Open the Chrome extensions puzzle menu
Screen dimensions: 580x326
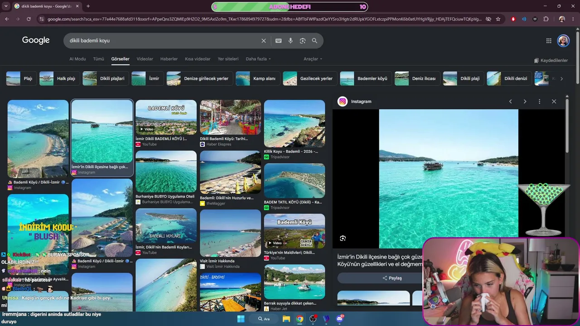coord(546,19)
